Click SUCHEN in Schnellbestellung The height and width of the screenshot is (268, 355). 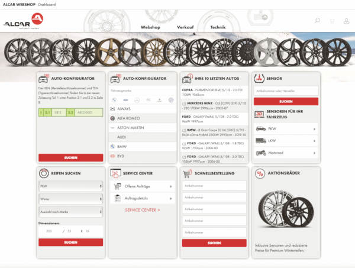[x=214, y=243]
